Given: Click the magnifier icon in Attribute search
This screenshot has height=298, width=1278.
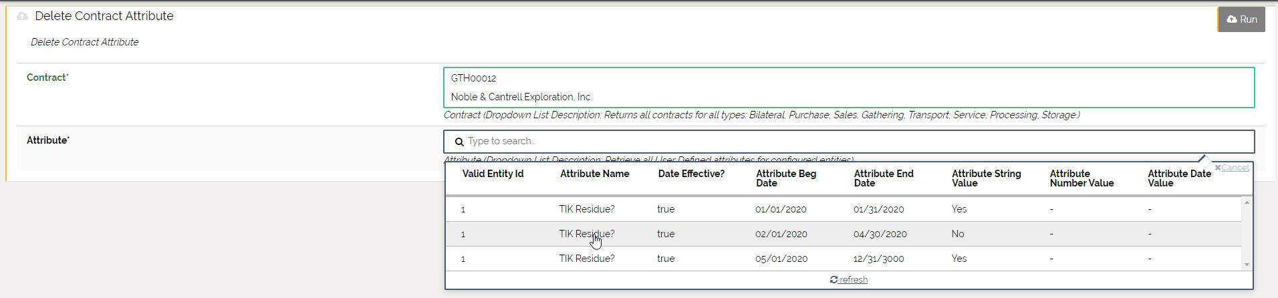Looking at the screenshot, I should coord(459,142).
